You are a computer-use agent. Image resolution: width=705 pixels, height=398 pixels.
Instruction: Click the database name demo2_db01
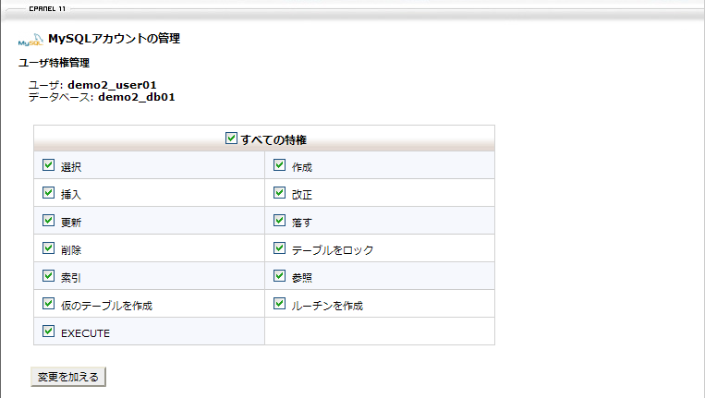point(137,96)
